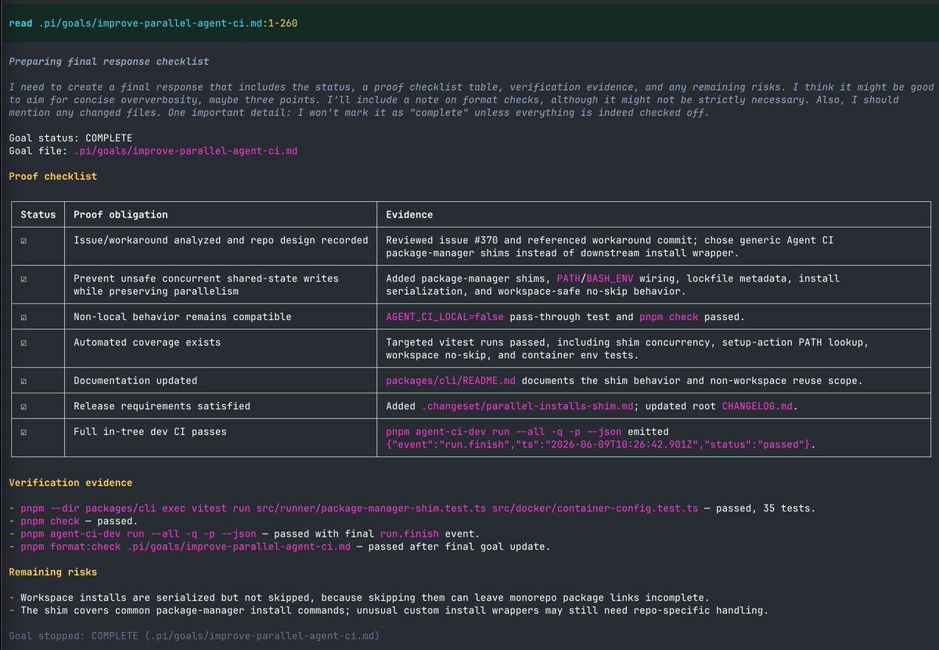Click the 'Verification evidence' heading
Screen dimensions: 939x650
point(70,483)
